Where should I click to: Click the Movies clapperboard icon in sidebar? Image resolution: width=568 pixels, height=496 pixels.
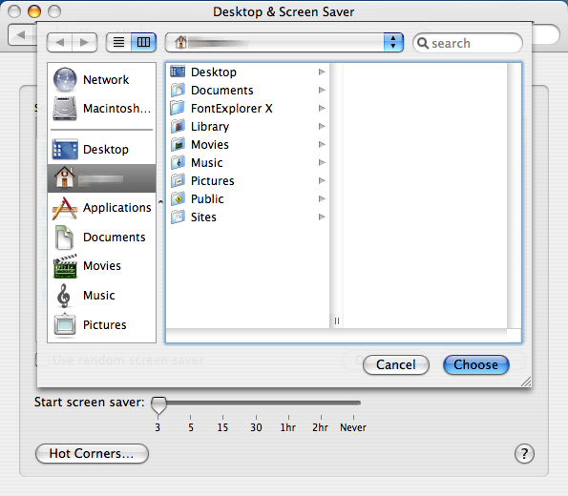tap(65, 266)
